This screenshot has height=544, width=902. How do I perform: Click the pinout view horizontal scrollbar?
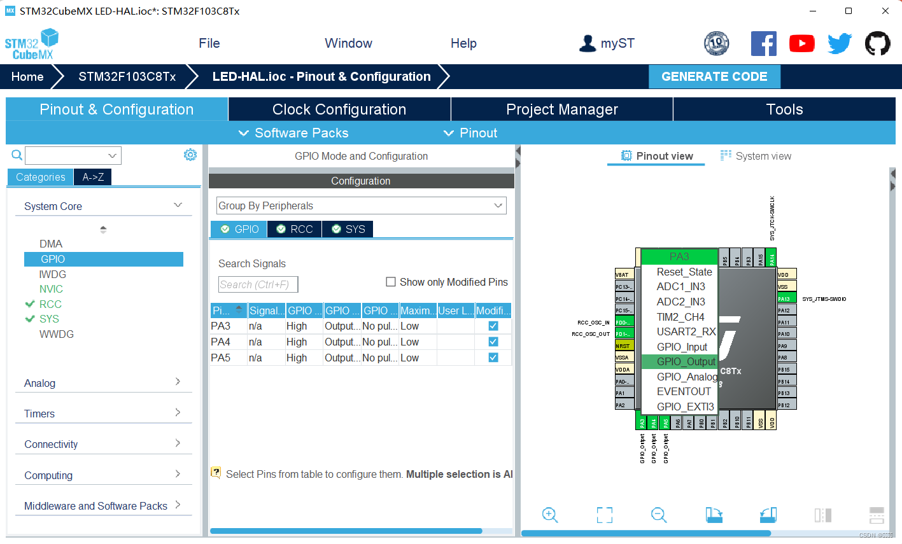[646, 533]
